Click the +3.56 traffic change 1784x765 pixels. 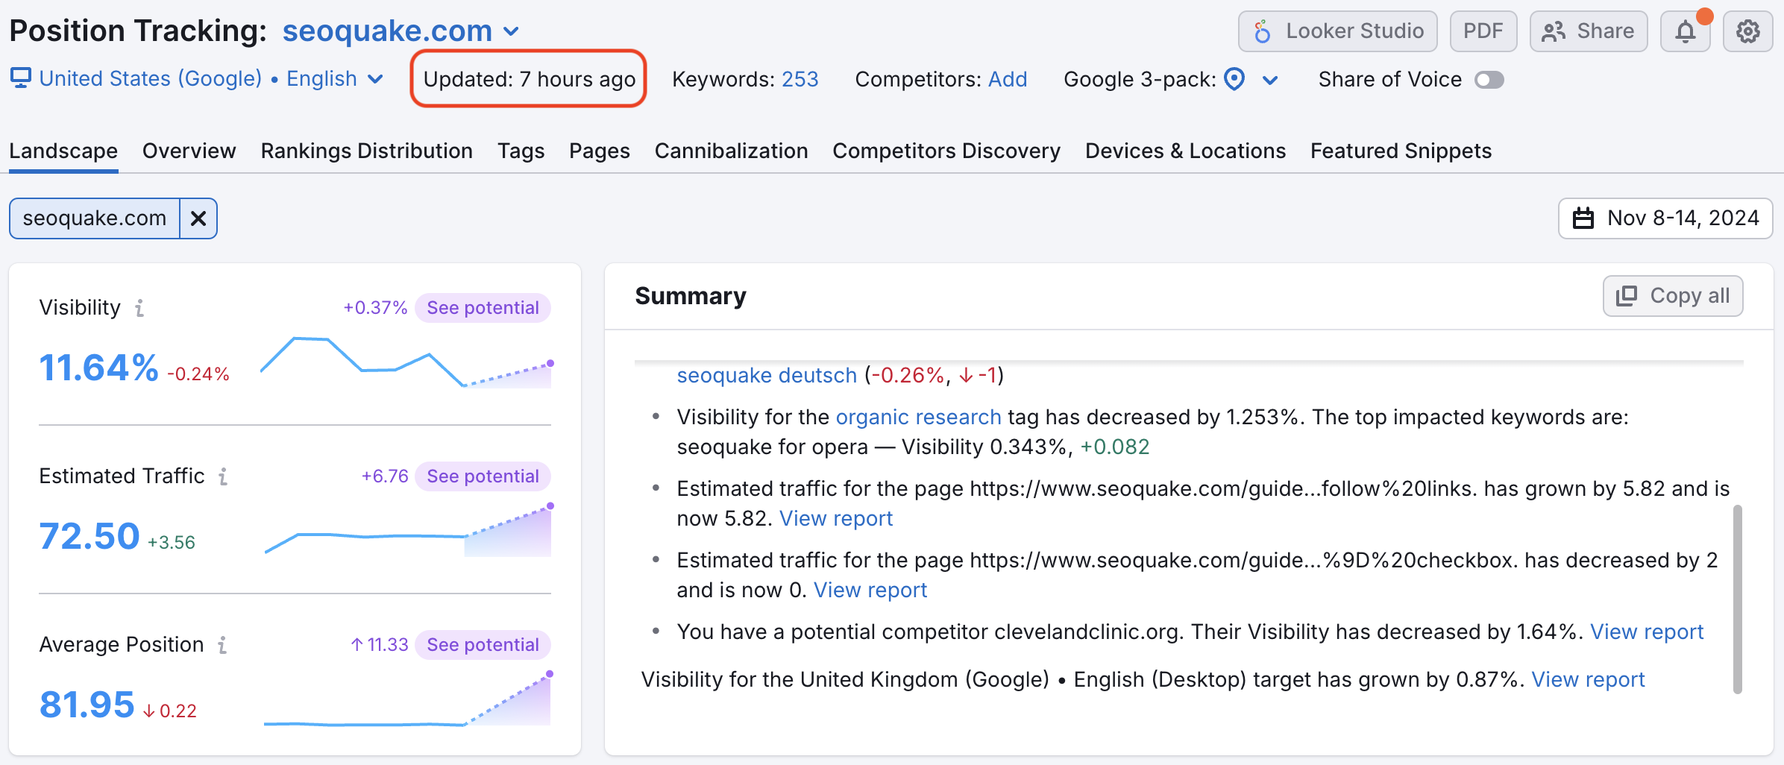(x=172, y=542)
